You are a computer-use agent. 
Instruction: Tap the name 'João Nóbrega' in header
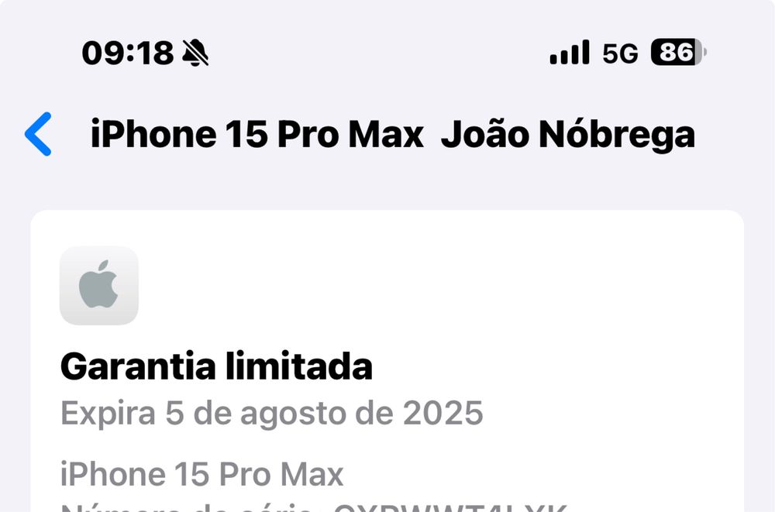tap(568, 134)
